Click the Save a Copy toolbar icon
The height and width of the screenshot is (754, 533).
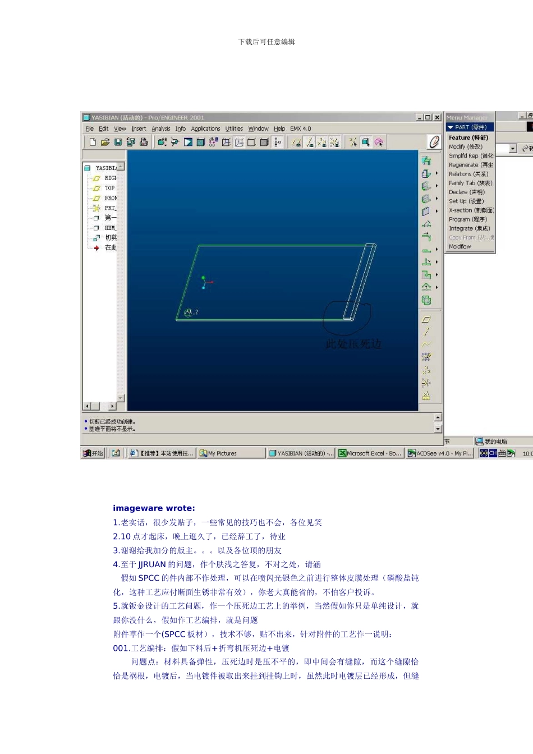coord(131,142)
